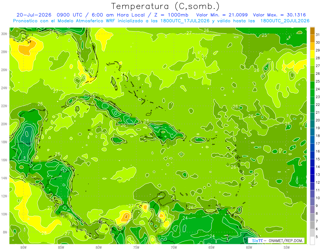Click the '75W' longitude axis label
The height and width of the screenshot is (251, 325).
coord(136,248)
